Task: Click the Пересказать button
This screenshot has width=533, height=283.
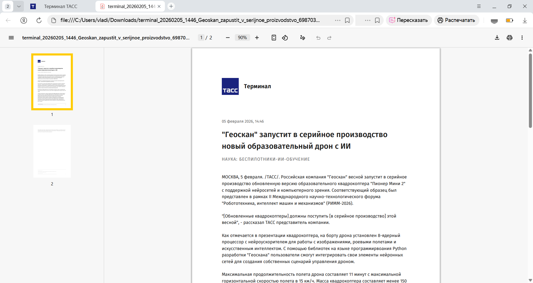Action: (x=409, y=20)
